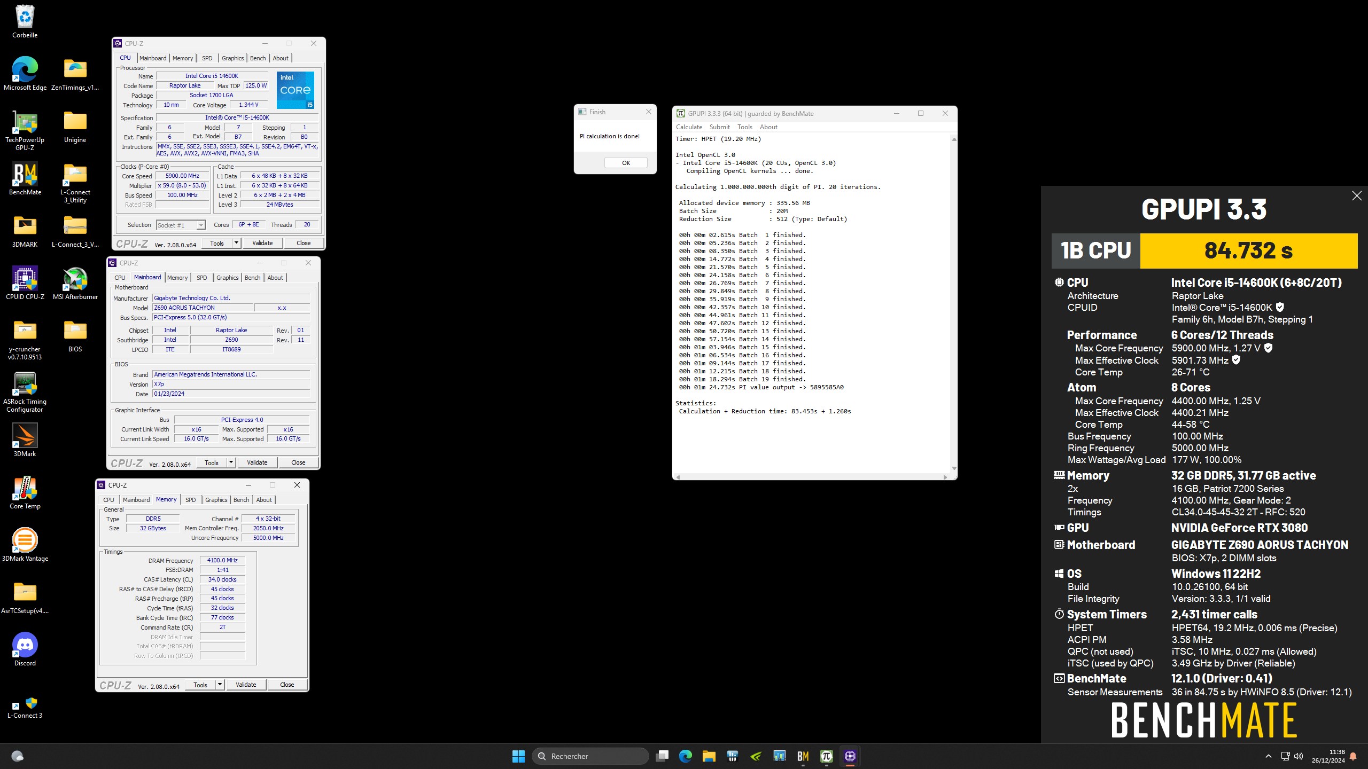Click the Rechercher taskbar search box
1368x769 pixels.
point(590,756)
